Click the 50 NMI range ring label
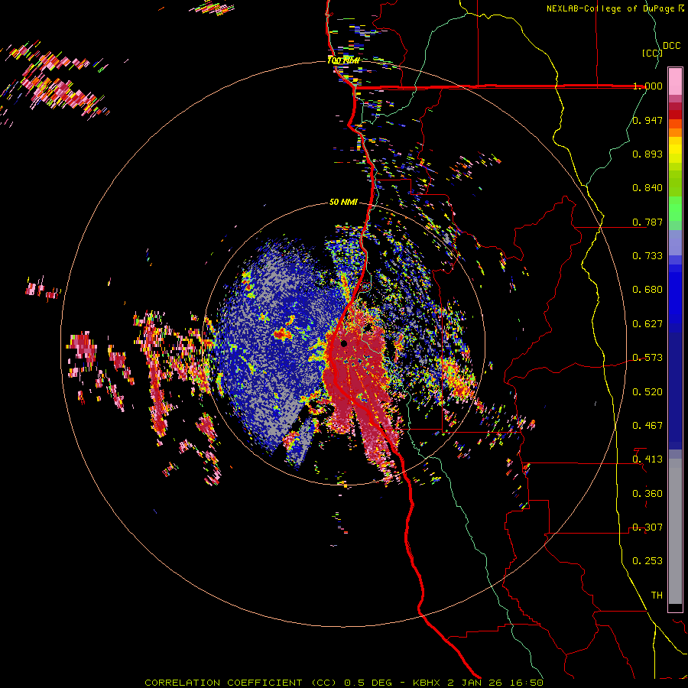 [343, 203]
